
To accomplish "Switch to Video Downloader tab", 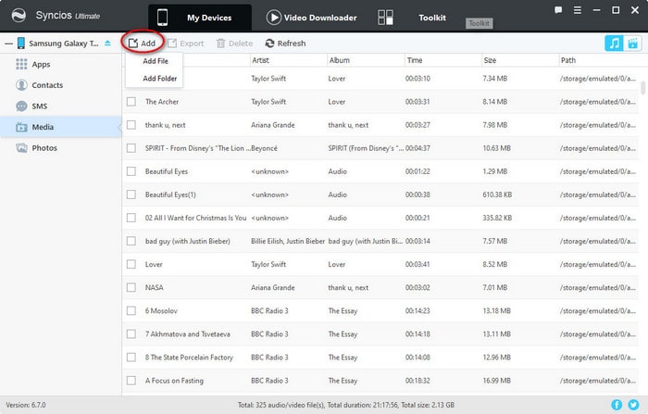I will tap(312, 18).
